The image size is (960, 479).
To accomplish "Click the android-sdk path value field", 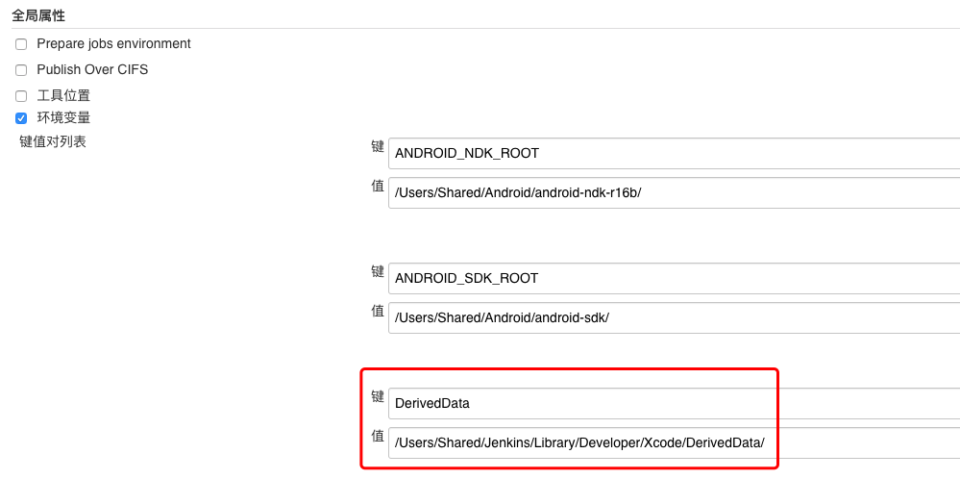I will (673, 317).
